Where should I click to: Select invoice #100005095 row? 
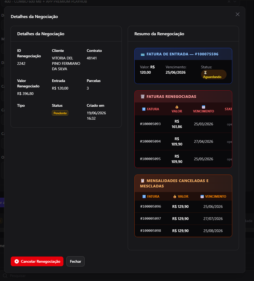pos(183,159)
